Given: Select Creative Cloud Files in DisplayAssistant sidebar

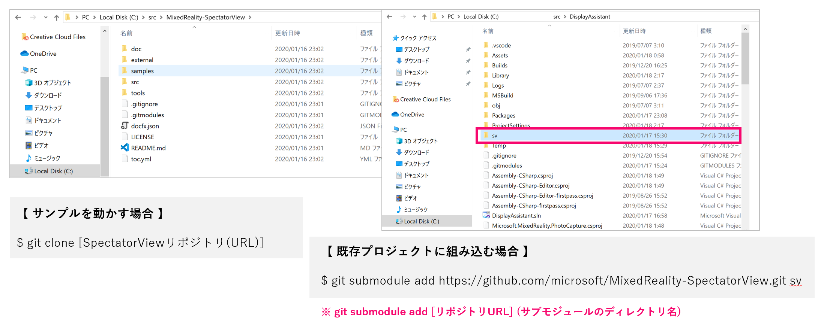Looking at the screenshot, I should (x=422, y=99).
